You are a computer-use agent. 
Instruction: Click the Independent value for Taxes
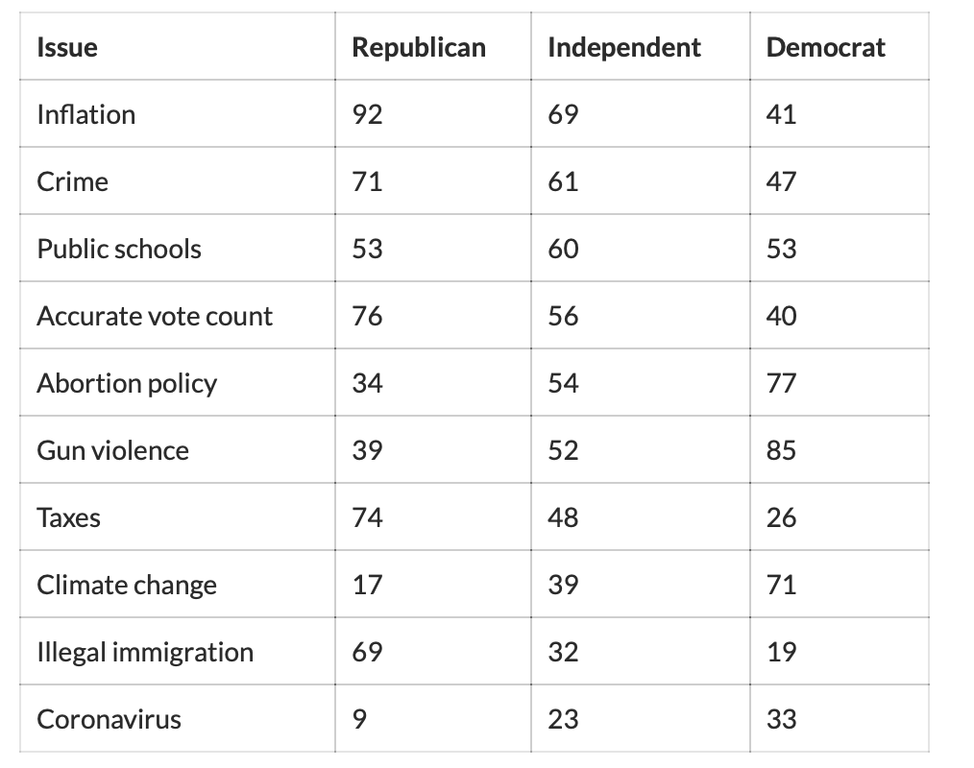pos(564,517)
